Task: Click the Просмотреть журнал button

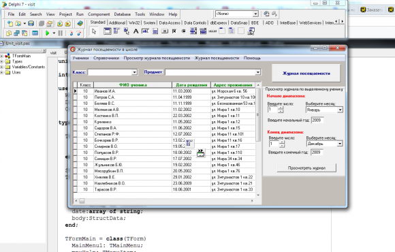Action: coord(306,168)
